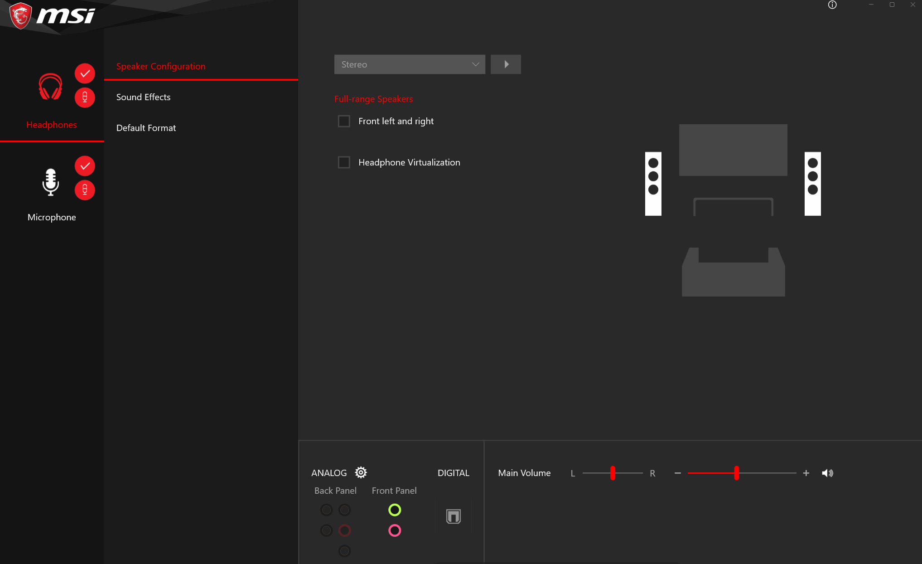Click the plus volume increase button
The image size is (922, 564).
pyautogui.click(x=806, y=473)
